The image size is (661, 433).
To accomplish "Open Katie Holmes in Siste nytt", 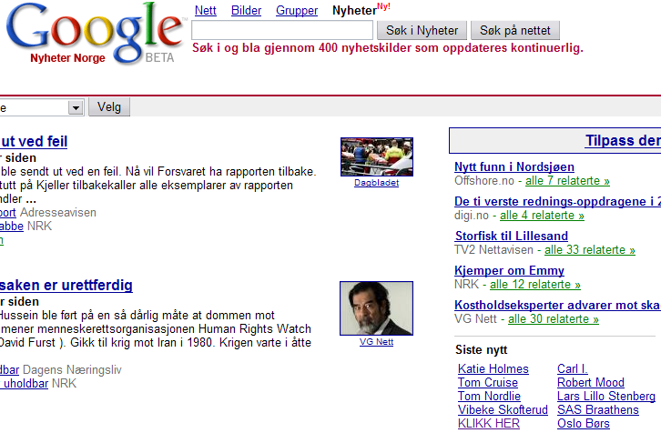I will pyautogui.click(x=493, y=368).
